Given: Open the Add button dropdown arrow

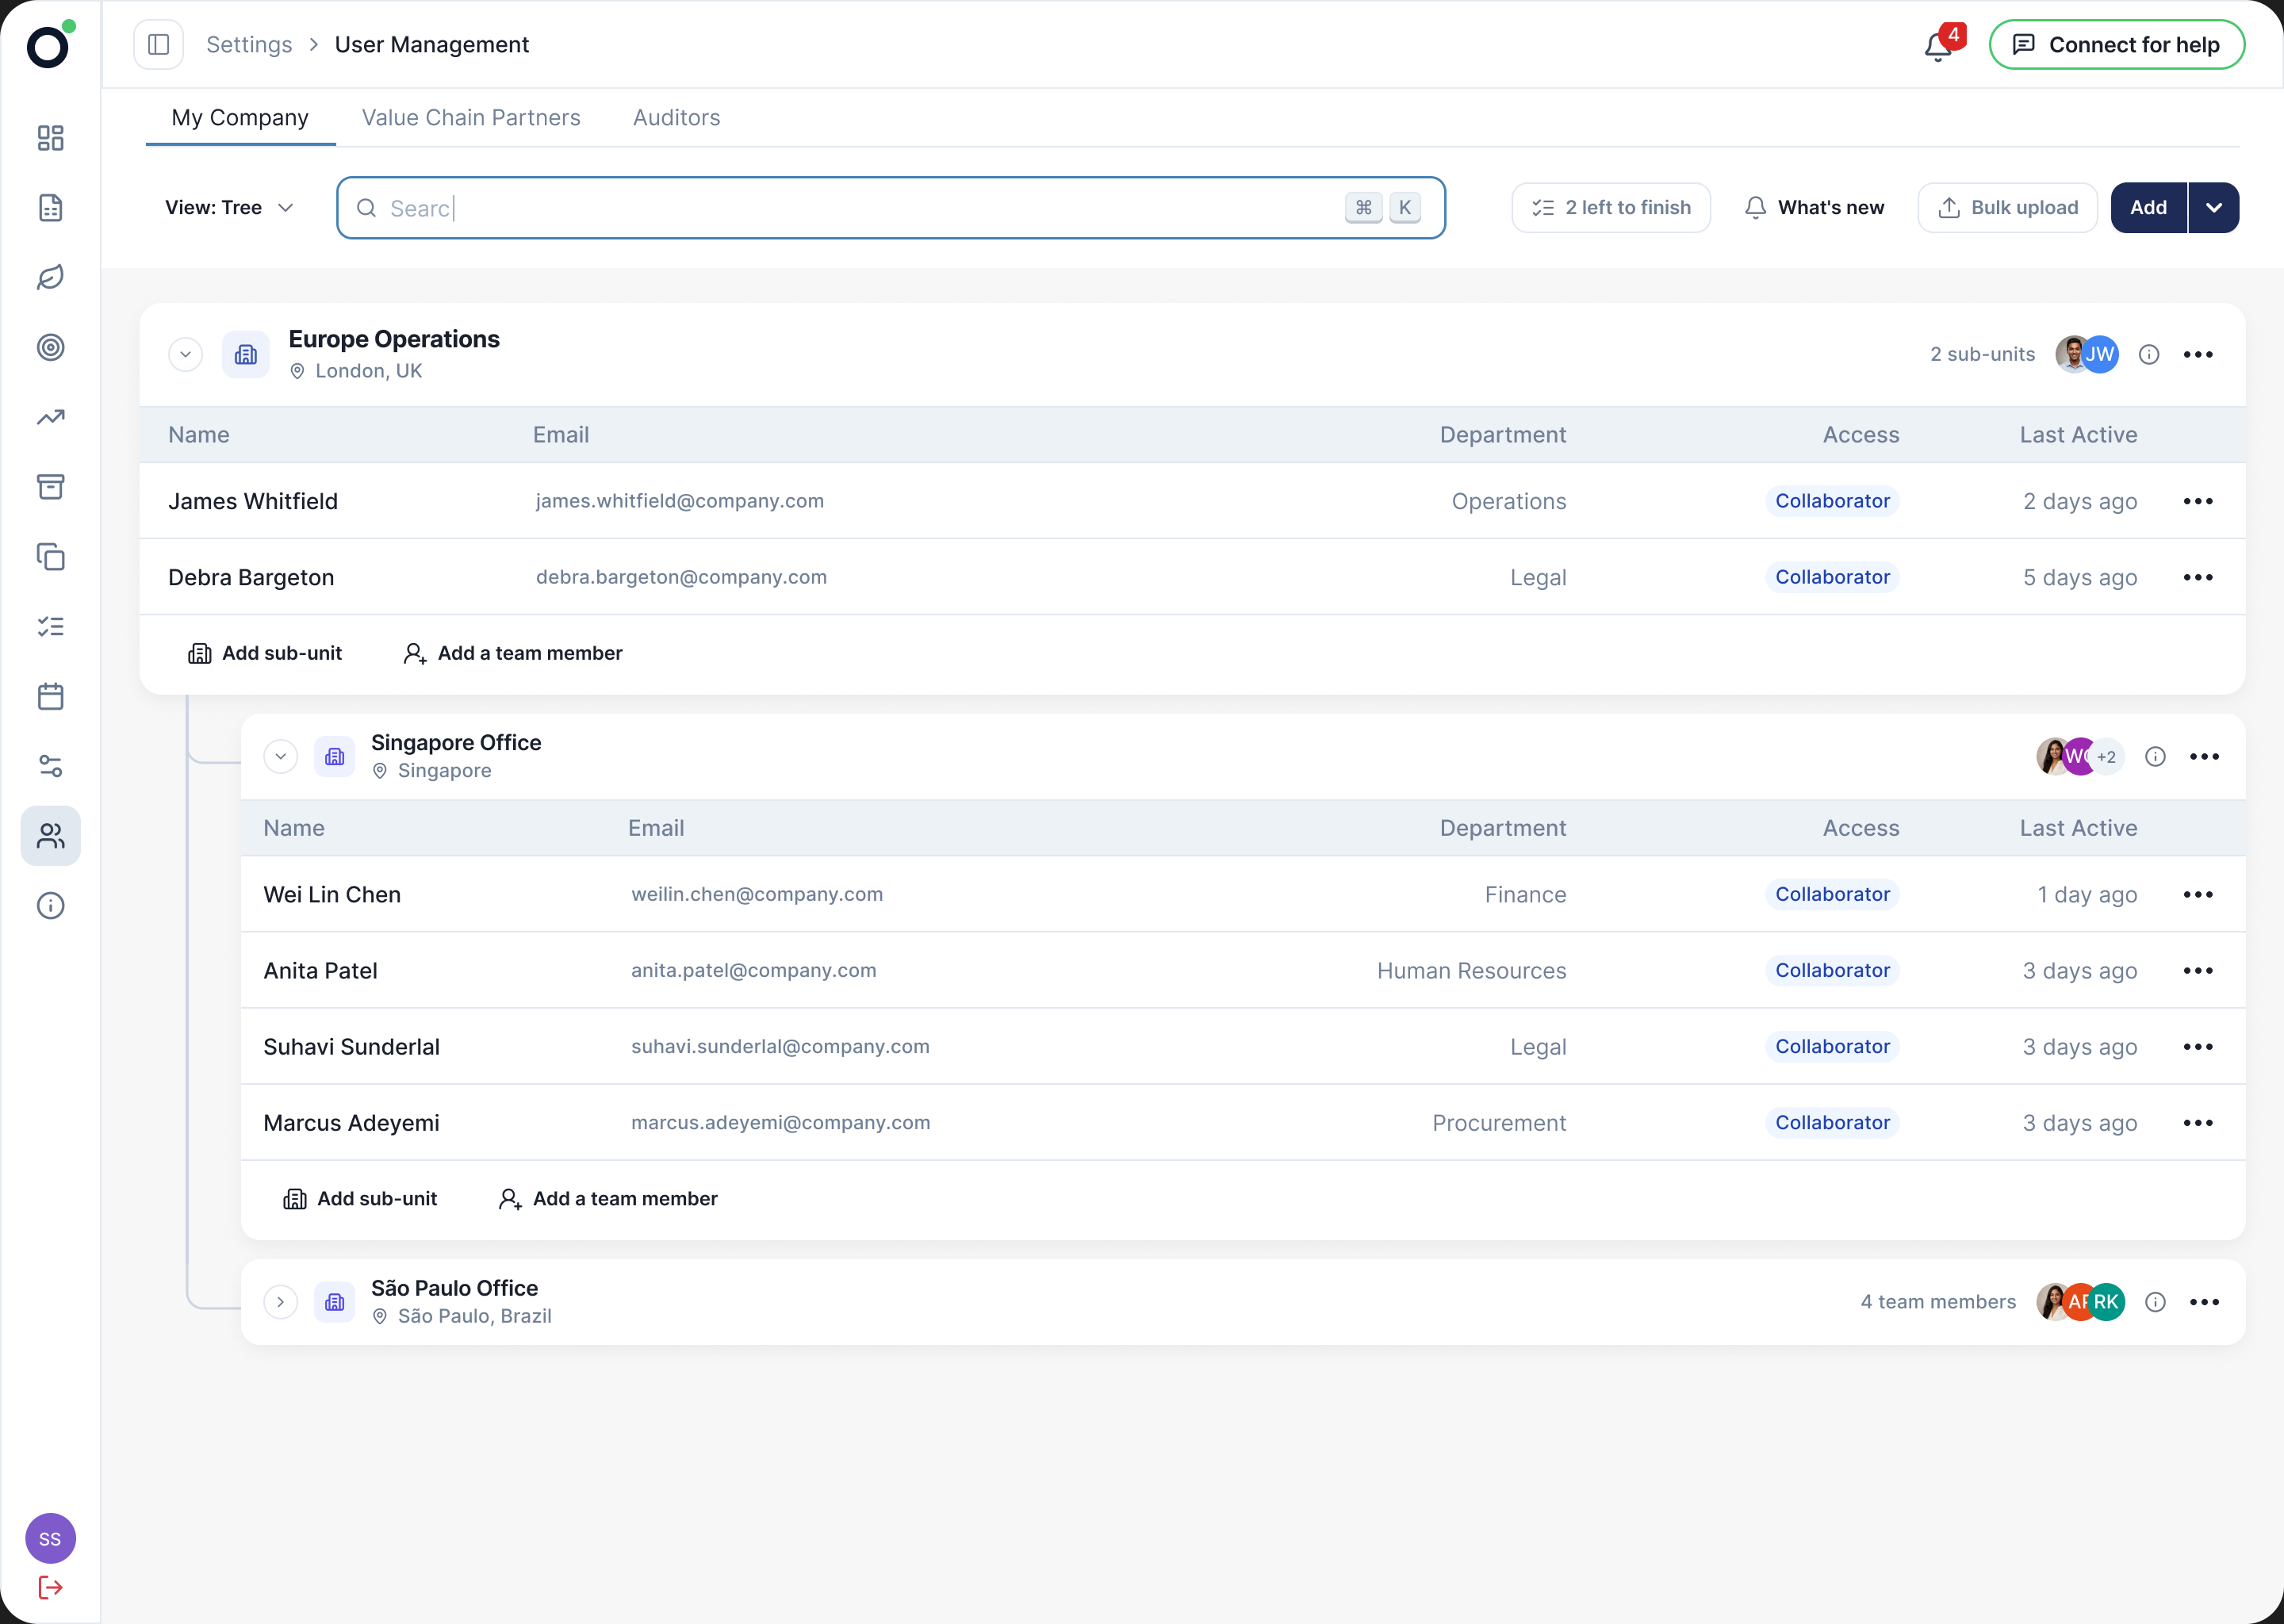Looking at the screenshot, I should [x=2214, y=208].
